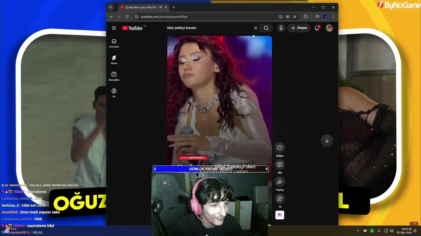
Task: Click the browser address bar URL
Action: (x=164, y=17)
